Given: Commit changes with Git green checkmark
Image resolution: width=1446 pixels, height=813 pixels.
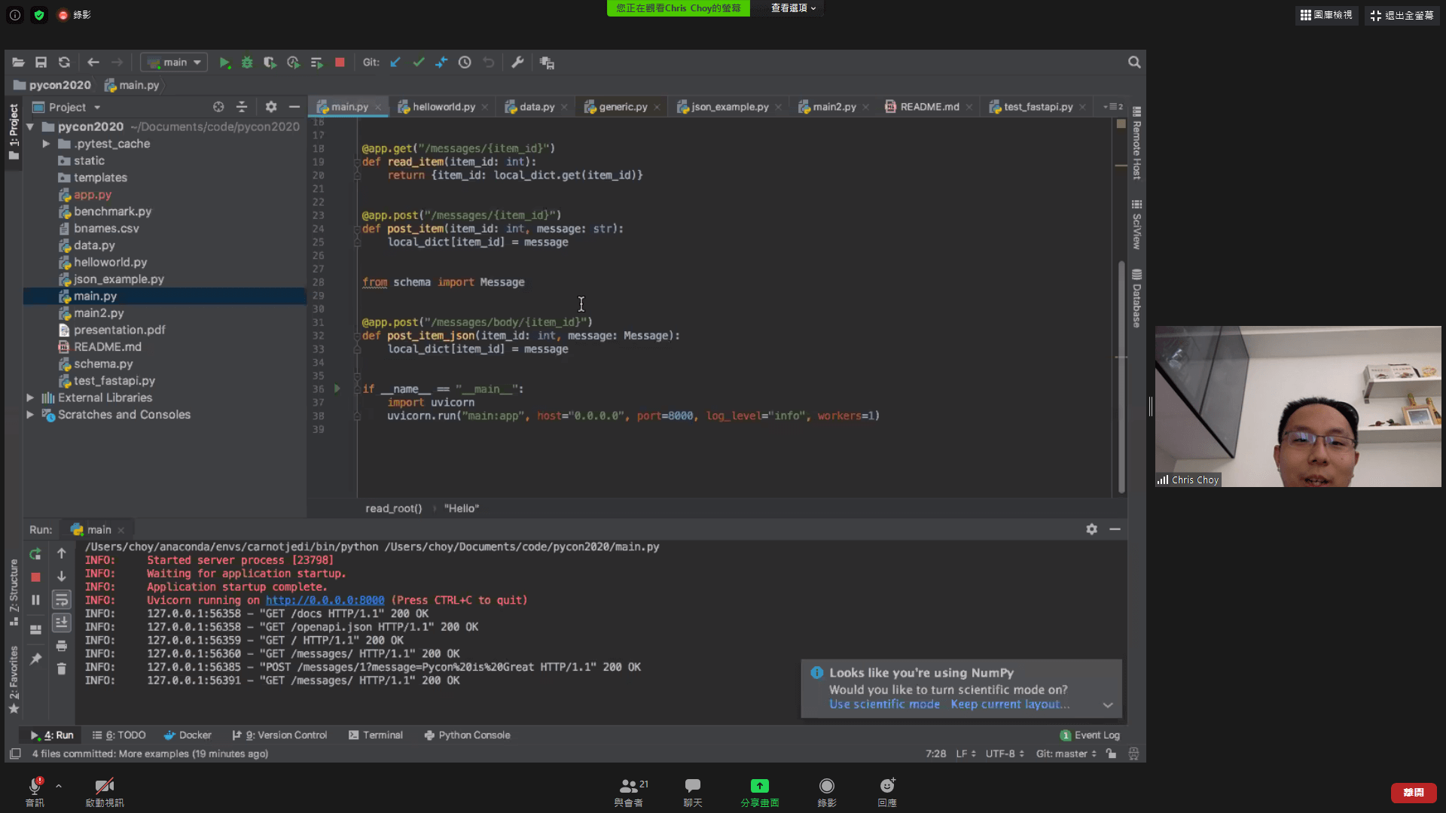Looking at the screenshot, I should point(419,62).
